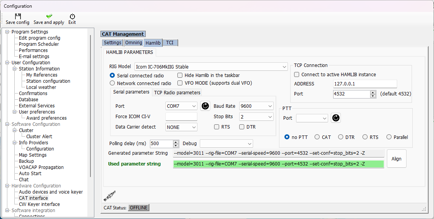The image size is (434, 219).
Task: Click the Align button
Action: [397, 159]
